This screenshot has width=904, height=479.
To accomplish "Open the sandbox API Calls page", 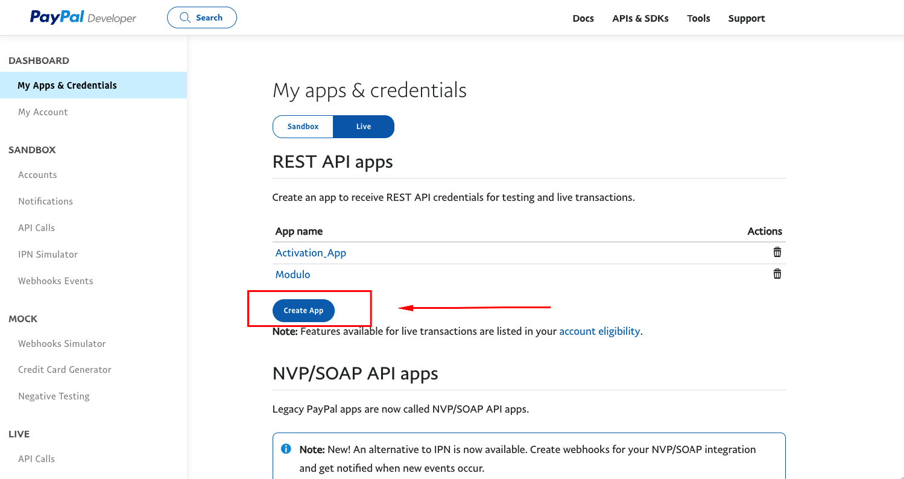I will pos(36,227).
